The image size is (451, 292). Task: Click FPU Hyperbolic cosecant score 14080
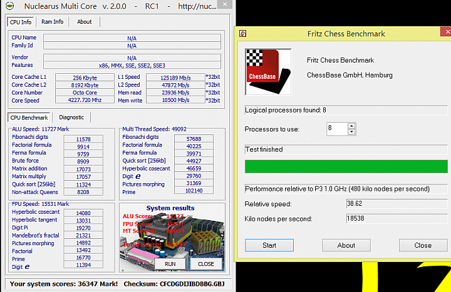[83, 213]
